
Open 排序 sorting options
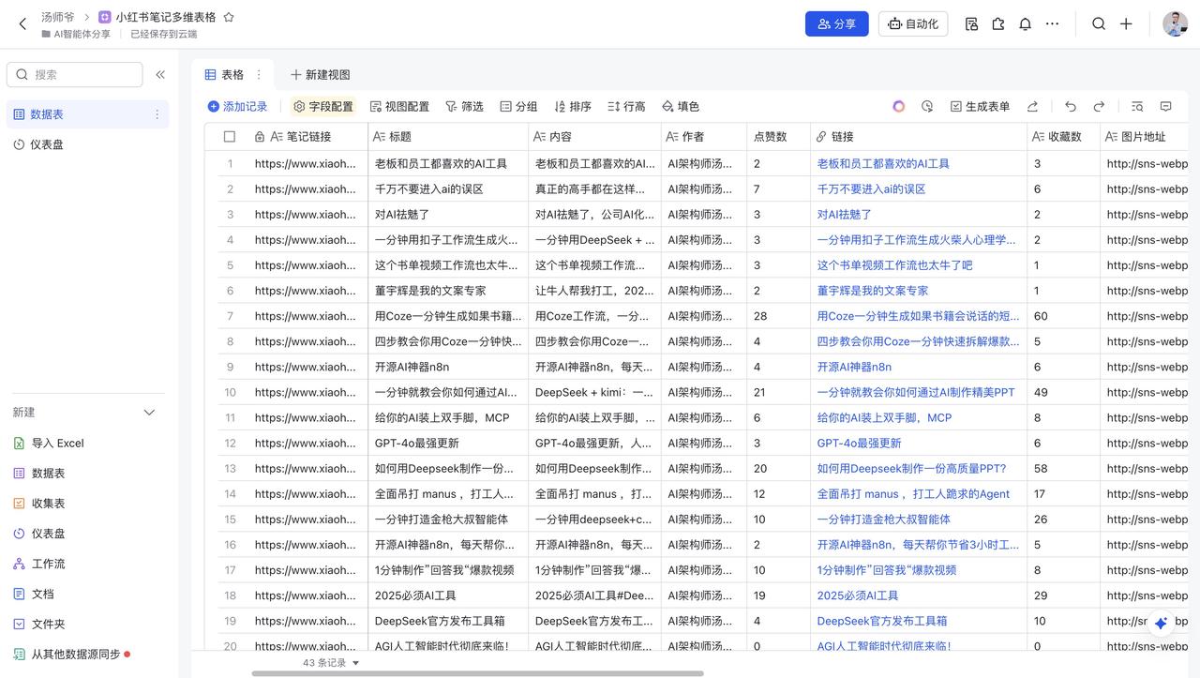(x=573, y=107)
